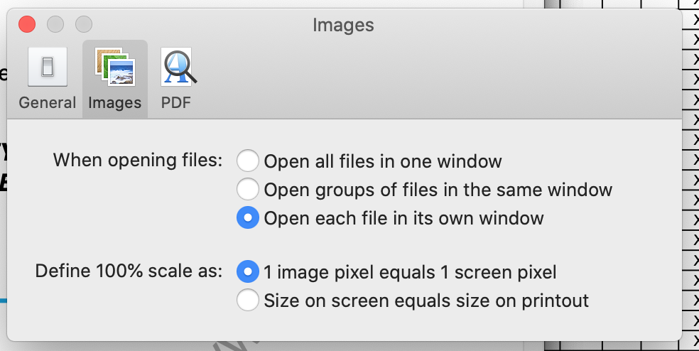Click the "Define 100% scale as:" label
The image size is (699, 351).
click(129, 271)
